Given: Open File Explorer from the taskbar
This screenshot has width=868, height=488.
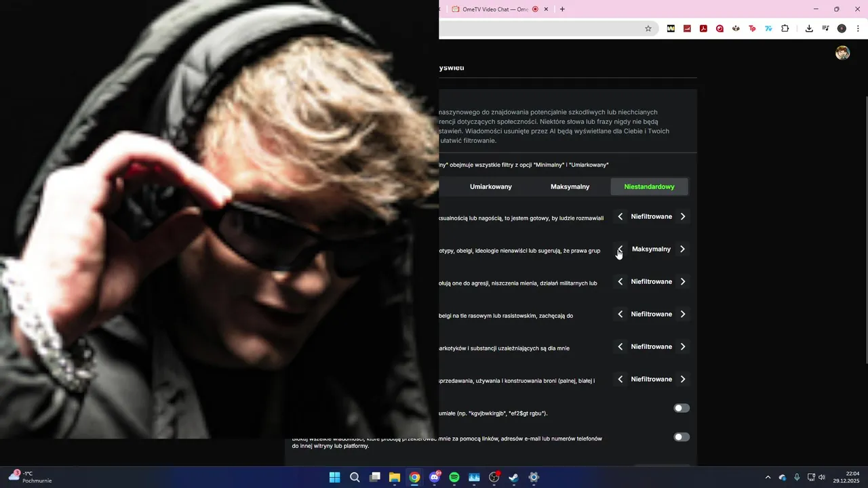Looking at the screenshot, I should 394,477.
